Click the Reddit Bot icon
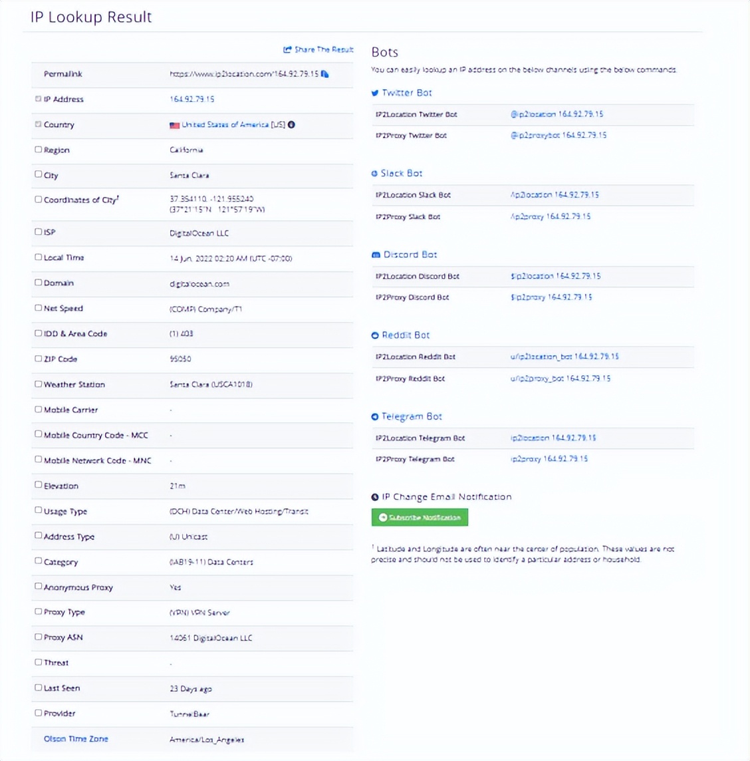Image resolution: width=750 pixels, height=761 pixels. pos(375,335)
